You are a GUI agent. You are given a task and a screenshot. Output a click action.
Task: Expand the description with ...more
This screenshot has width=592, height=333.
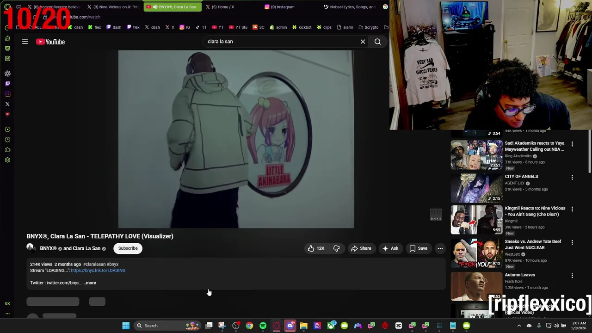(89, 283)
